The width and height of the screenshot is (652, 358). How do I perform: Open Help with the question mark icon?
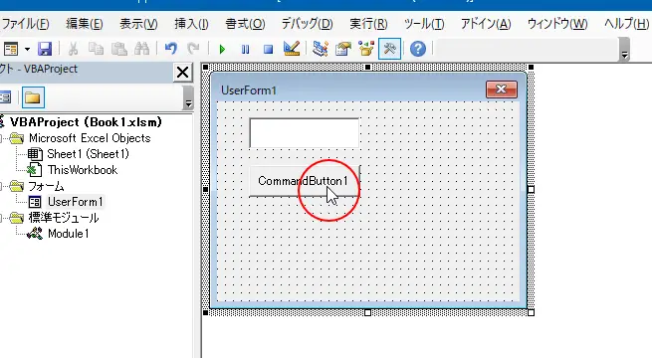tap(418, 49)
